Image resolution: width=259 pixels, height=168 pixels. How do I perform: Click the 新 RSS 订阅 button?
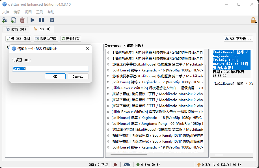click(18, 39)
